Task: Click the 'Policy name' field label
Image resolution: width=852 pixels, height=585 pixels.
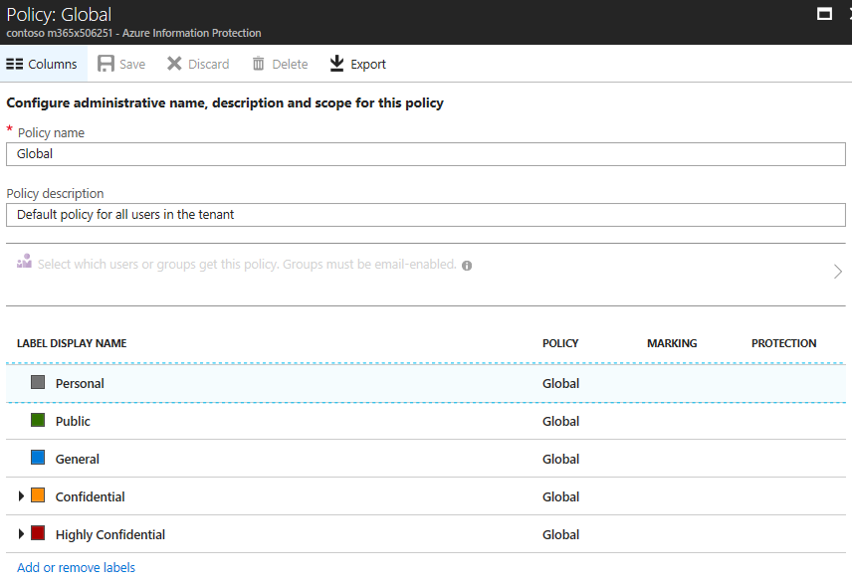Action: coord(51,133)
